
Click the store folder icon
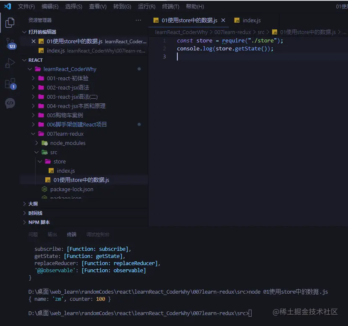click(48, 161)
